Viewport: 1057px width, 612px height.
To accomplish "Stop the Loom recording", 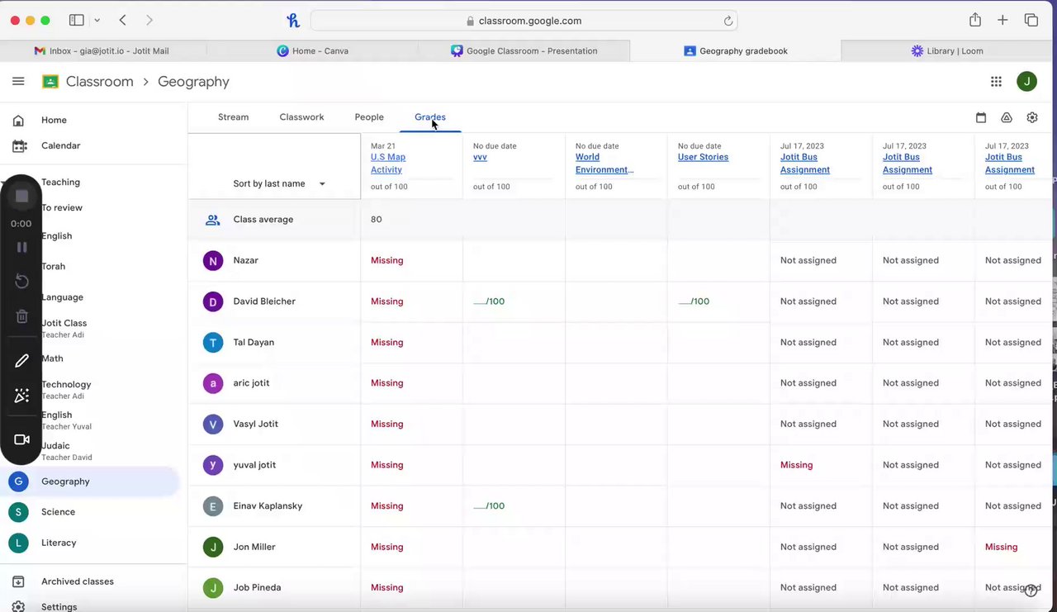I will (x=22, y=196).
